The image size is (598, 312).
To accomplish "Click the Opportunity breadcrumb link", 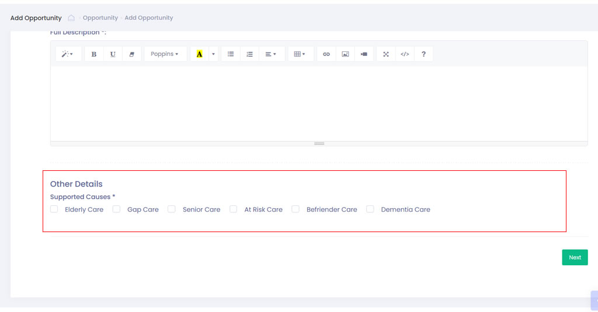I will click(x=100, y=18).
